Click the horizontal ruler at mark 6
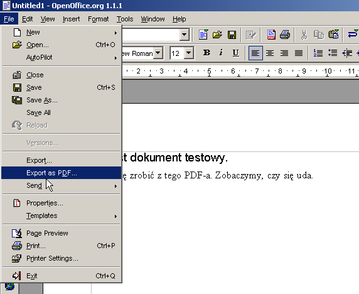Image resolution: width=359 pixels, height=294 pixels. [x=233, y=71]
